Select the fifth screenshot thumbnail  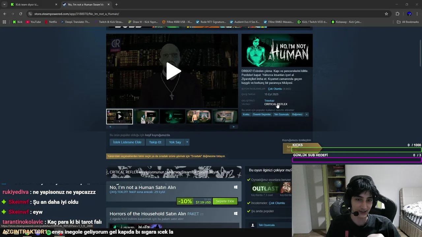click(x=225, y=117)
